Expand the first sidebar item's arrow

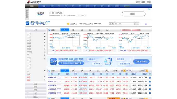pyautogui.click(x=45, y=34)
